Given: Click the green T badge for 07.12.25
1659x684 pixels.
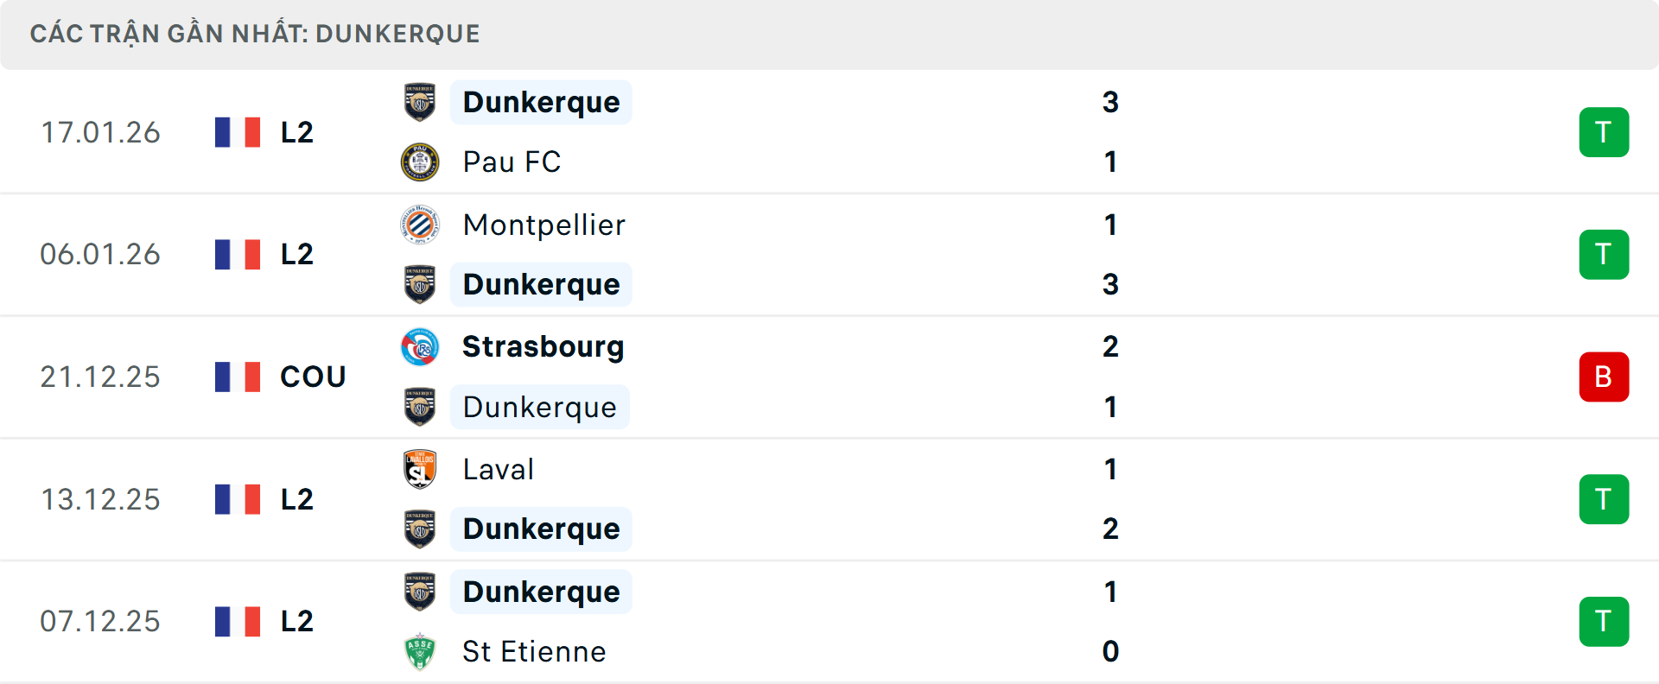Looking at the screenshot, I should (x=1604, y=622).
